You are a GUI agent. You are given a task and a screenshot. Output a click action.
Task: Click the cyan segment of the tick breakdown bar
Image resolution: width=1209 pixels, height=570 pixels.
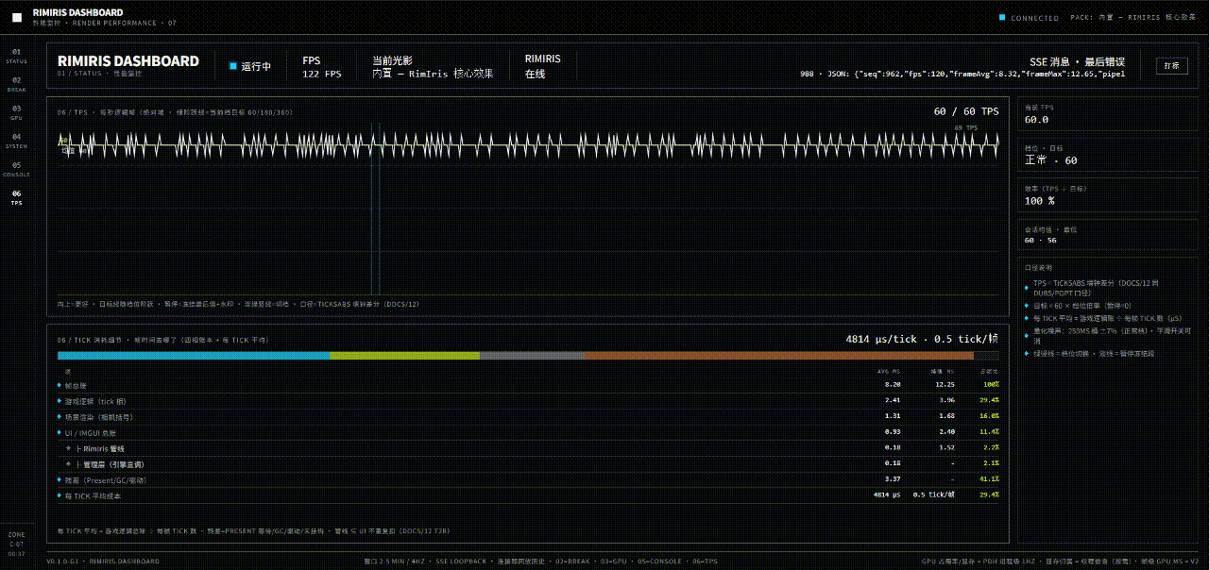(194, 356)
